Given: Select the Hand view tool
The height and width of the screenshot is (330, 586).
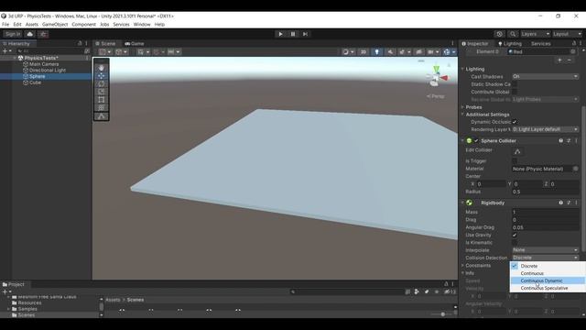Looking at the screenshot, I should coord(102,68).
